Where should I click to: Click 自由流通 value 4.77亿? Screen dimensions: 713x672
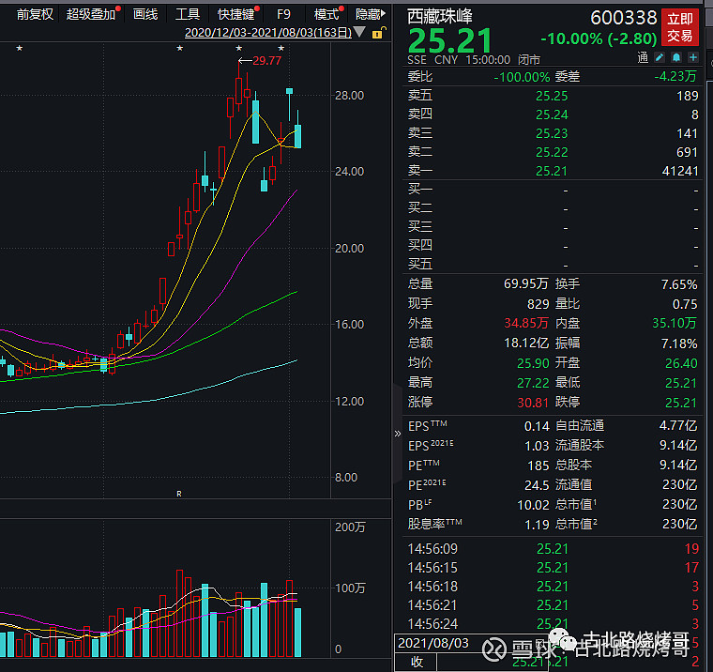point(678,425)
